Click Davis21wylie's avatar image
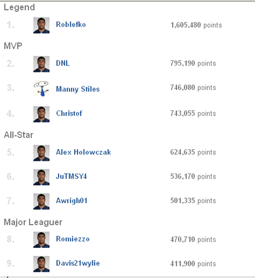255x278 pixels. [x=41, y=264]
